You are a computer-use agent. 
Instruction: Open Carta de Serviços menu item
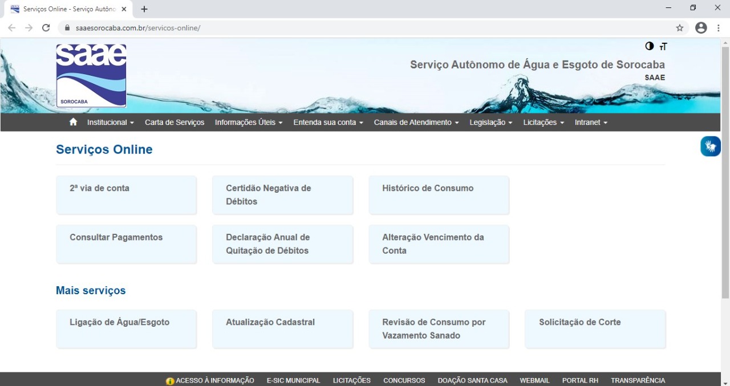[x=175, y=123]
